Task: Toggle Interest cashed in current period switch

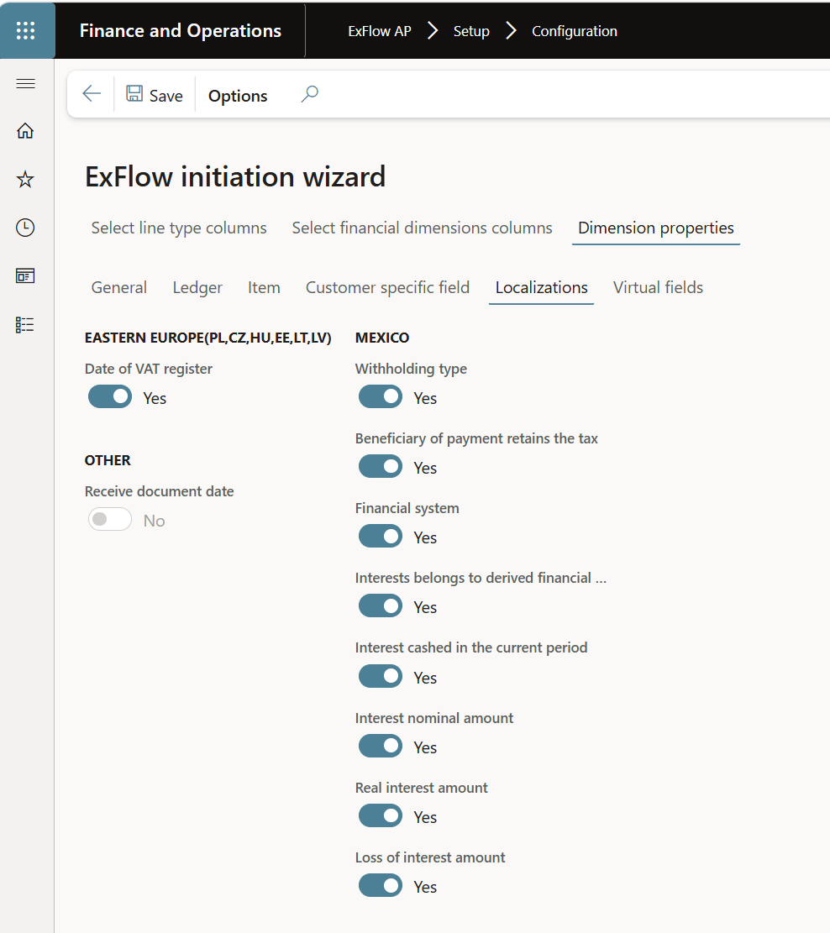Action: pos(381,677)
